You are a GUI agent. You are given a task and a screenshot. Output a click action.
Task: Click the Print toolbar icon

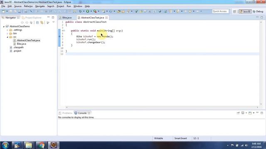click(20, 11)
